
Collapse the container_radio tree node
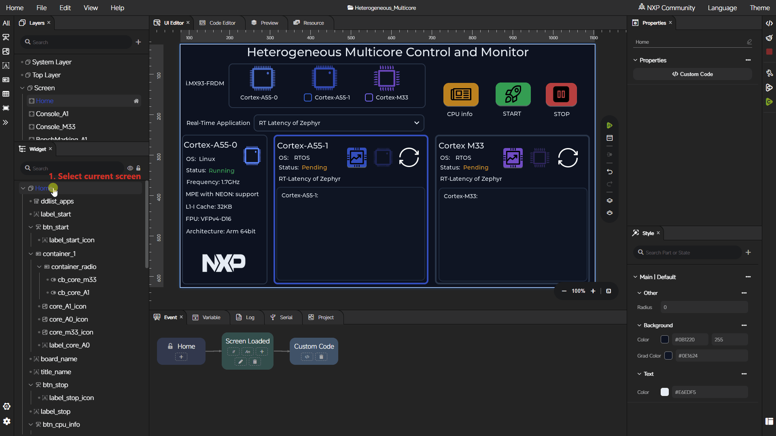[39, 267]
